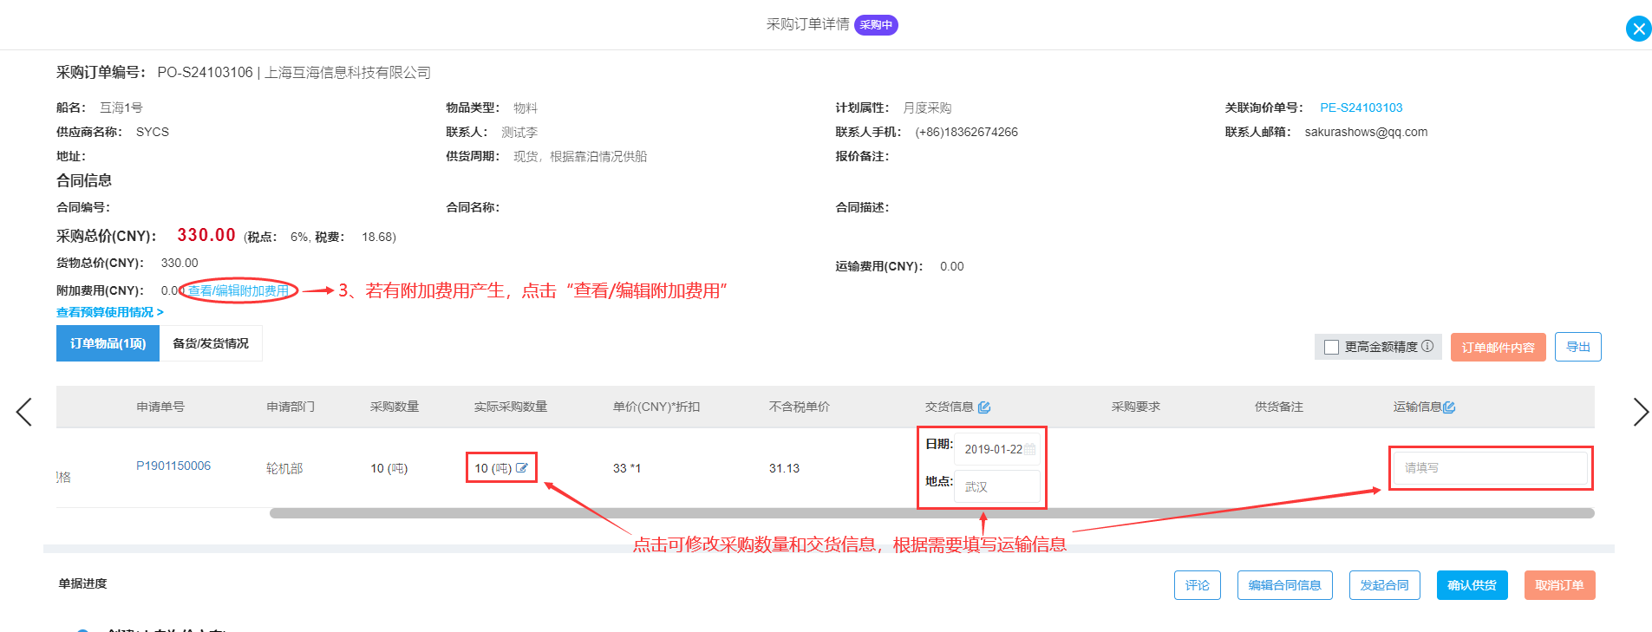Click the 申请单号 column header
1652x632 pixels.
[x=160, y=407]
